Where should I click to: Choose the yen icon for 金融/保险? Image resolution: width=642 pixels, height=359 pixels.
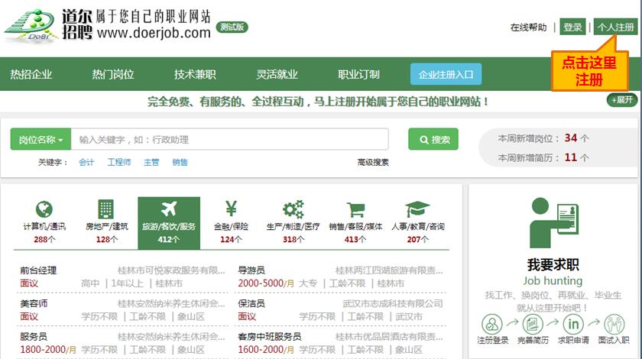[x=231, y=209]
